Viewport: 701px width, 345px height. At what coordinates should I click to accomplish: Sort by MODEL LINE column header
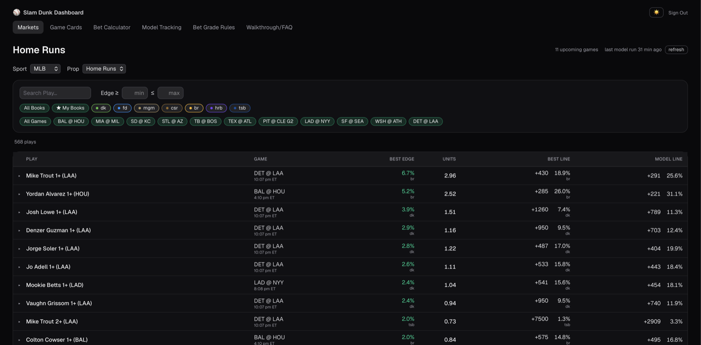click(x=669, y=159)
